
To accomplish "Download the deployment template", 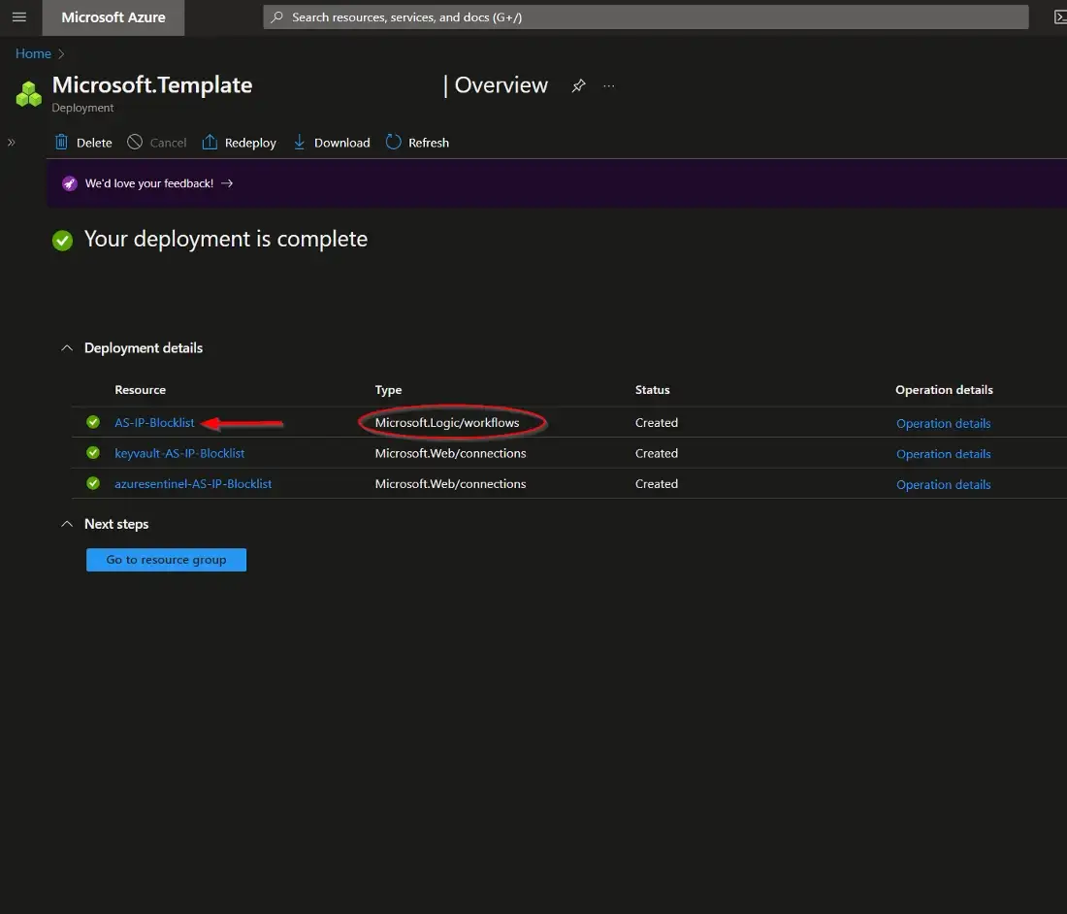I will click(332, 143).
